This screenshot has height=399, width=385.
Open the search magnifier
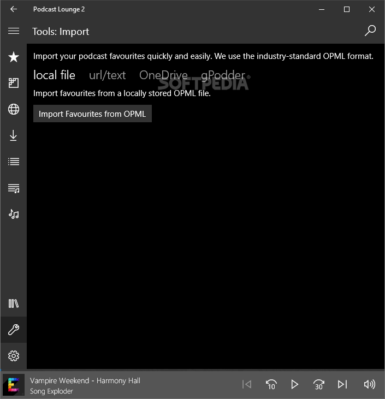(370, 31)
